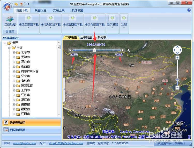Click the 显示设置 green button icon

(112, 18)
